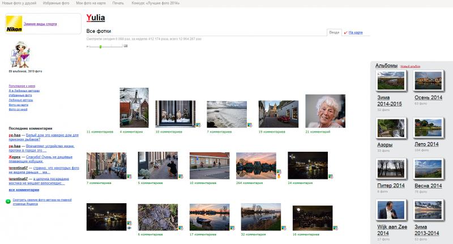Viewport: 453px width, 244px height.
Task: Select the Везде tab
Action: tap(334, 32)
